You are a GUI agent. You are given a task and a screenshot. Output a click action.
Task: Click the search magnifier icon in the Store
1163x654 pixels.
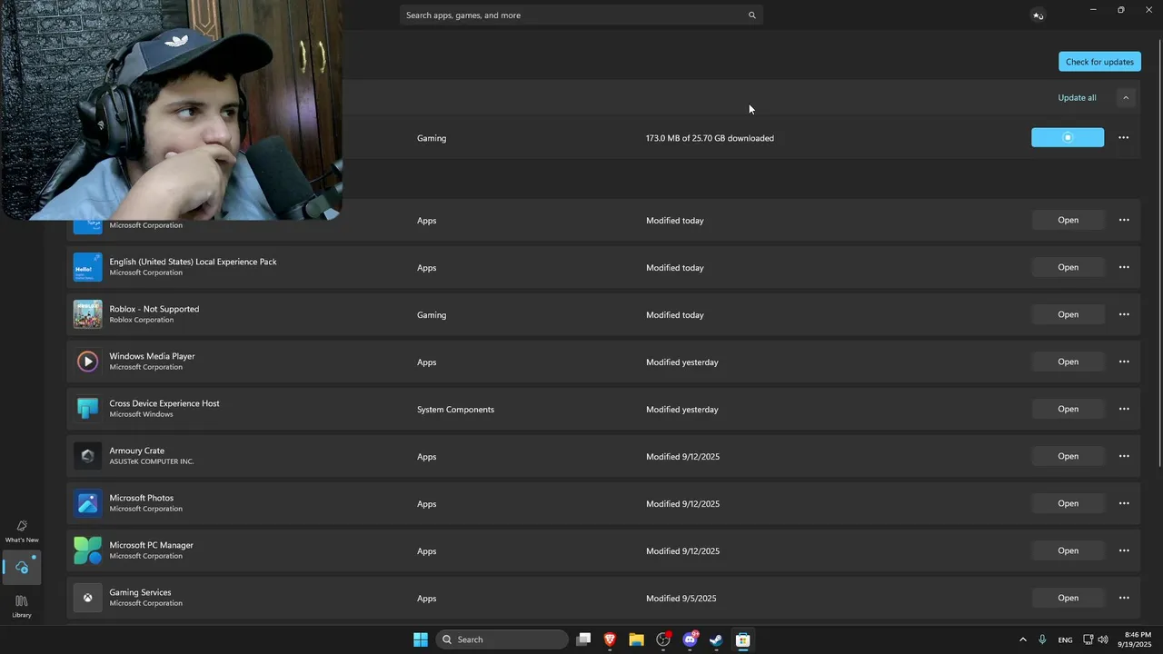(751, 15)
